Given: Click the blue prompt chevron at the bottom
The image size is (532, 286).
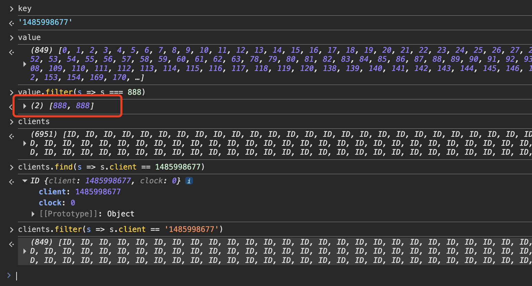Looking at the screenshot, I should pos(9,275).
